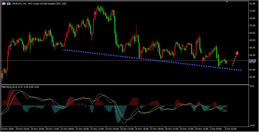
Task: Click the 68.30 price scale label
Action: (253, 55)
